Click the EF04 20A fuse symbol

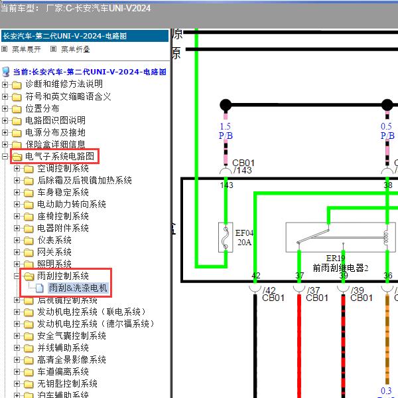226,237
